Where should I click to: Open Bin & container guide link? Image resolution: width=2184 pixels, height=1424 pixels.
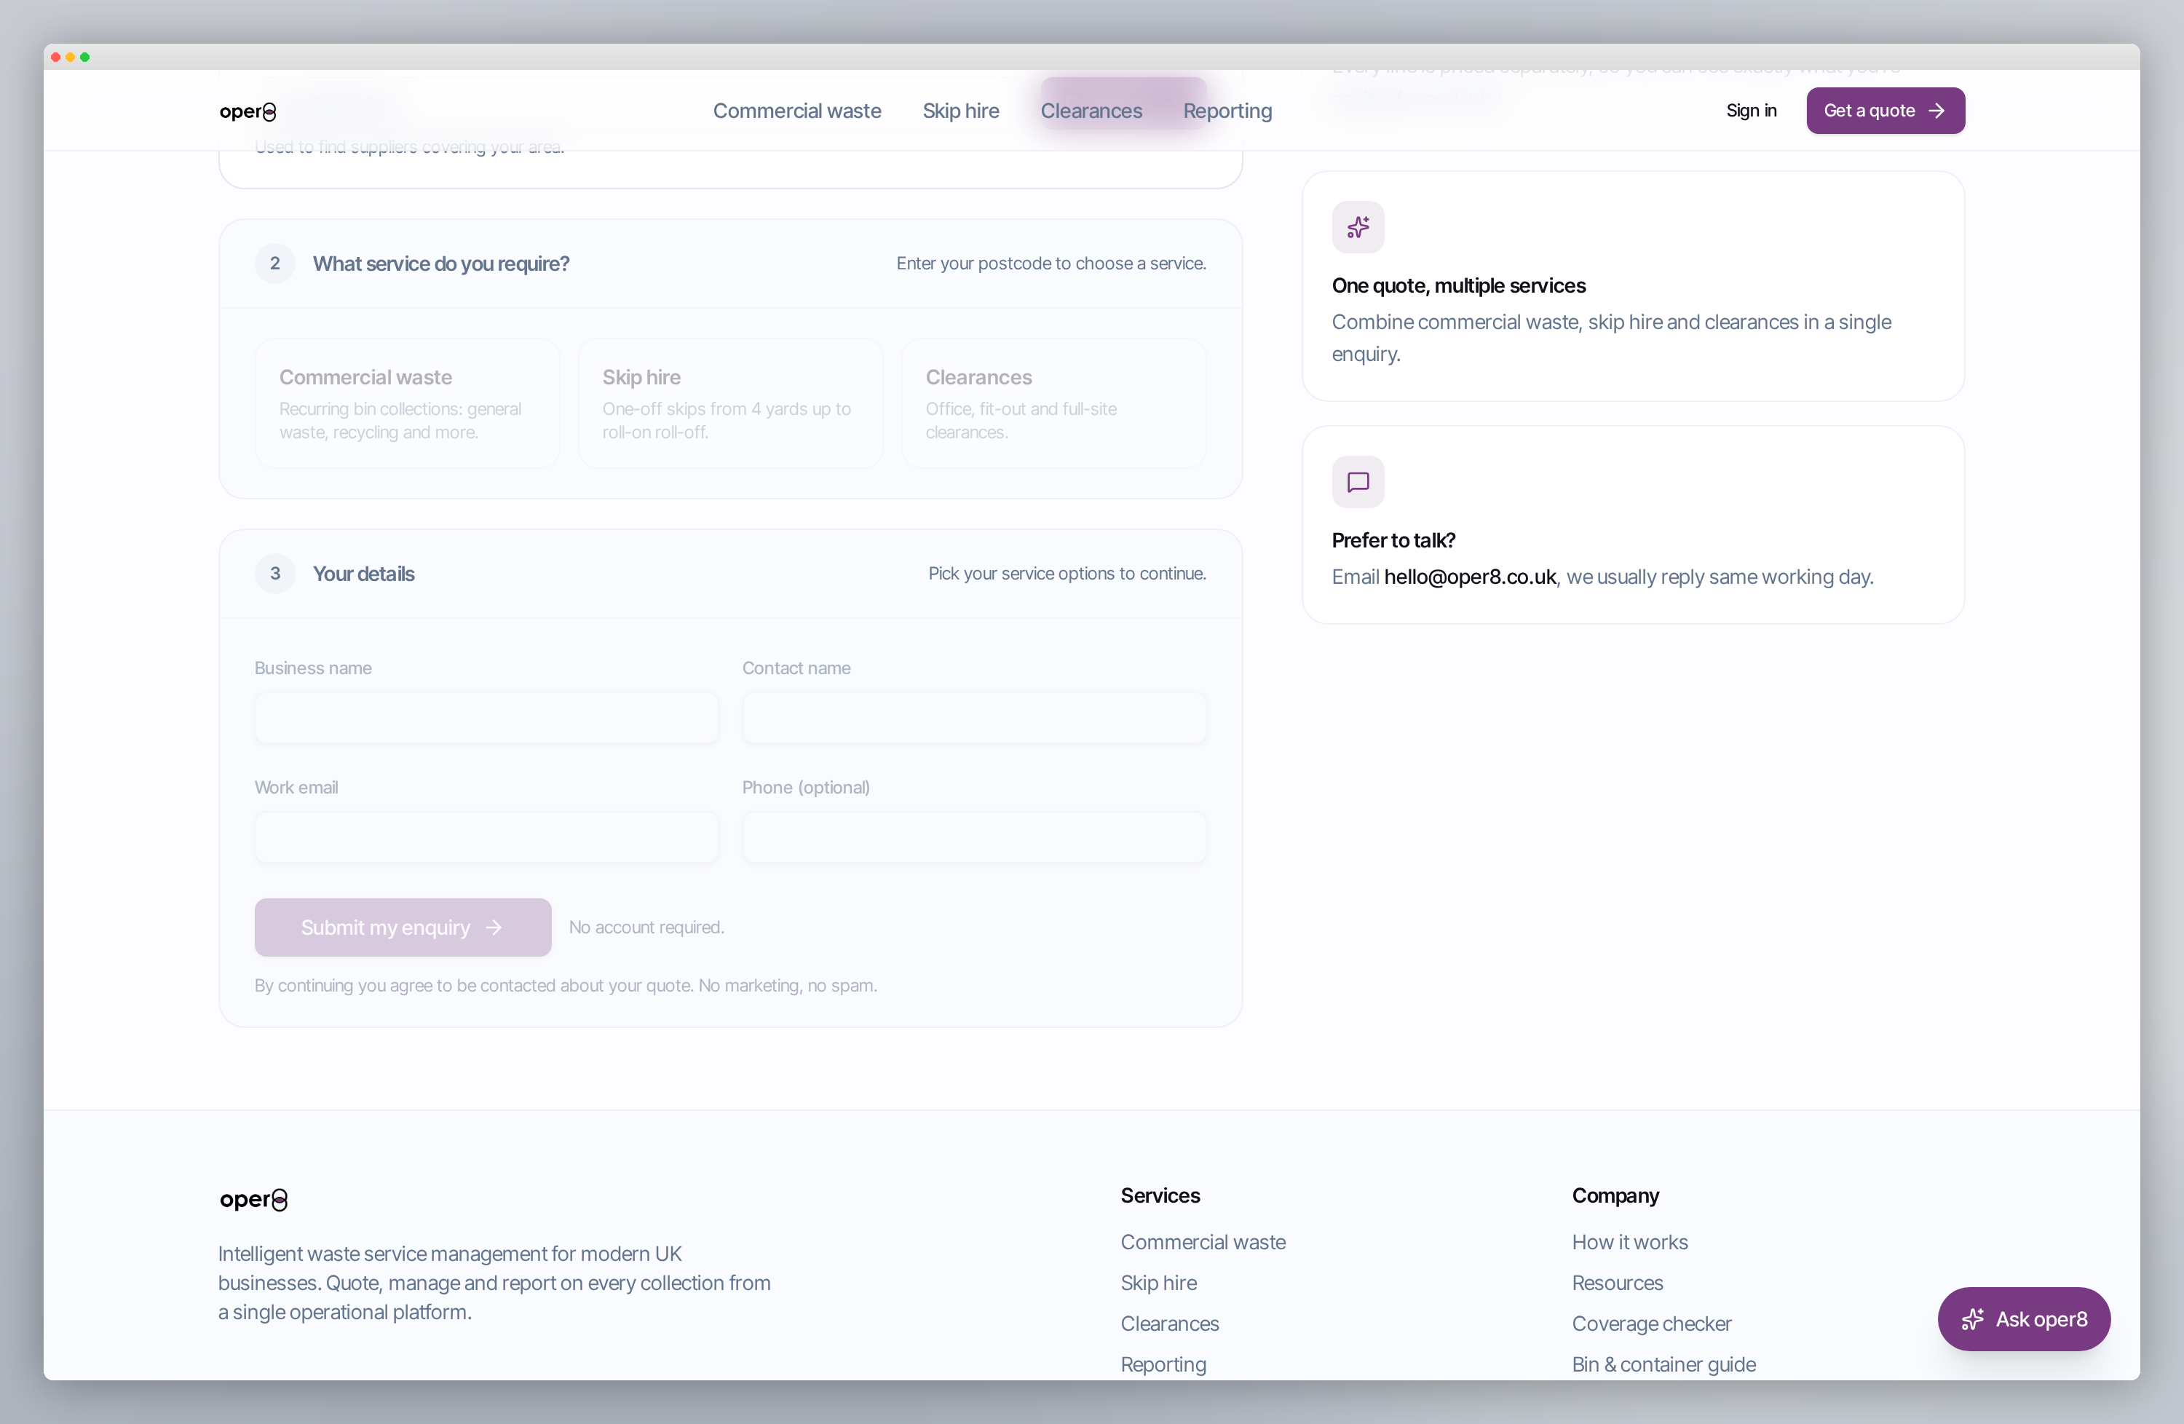tap(1663, 1364)
